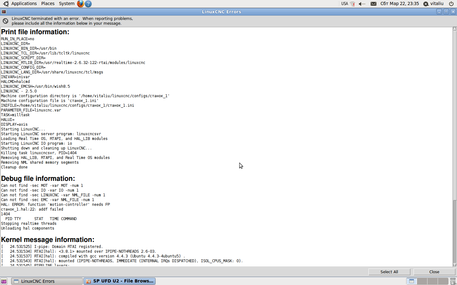This screenshot has width=457, height=285.
Task: Click 'Shutting down and cleaning up LinuxCNC...'
Action: click(46, 148)
